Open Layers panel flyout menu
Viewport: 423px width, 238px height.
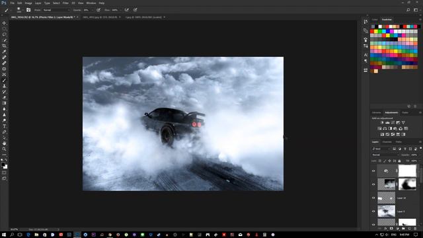coord(420,142)
